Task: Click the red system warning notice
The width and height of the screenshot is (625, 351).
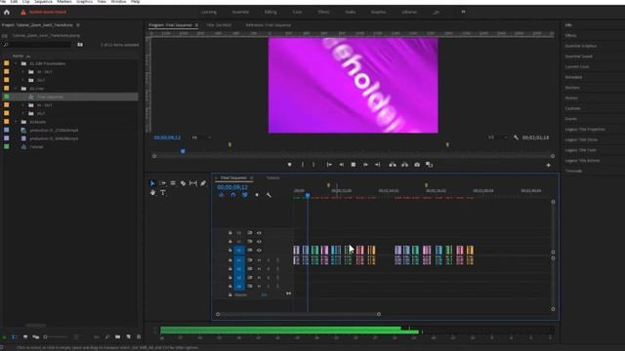Action: (x=44, y=12)
